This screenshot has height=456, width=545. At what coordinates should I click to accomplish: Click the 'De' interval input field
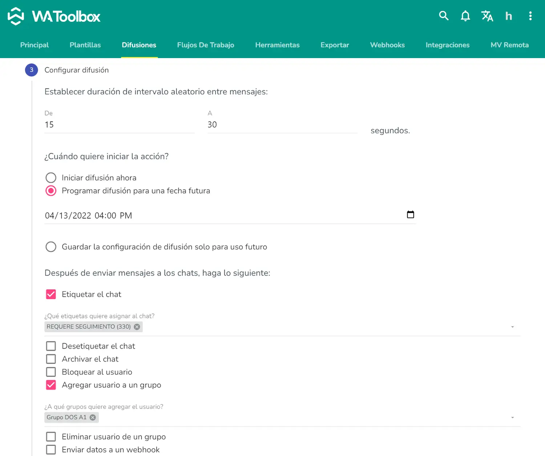(x=119, y=125)
